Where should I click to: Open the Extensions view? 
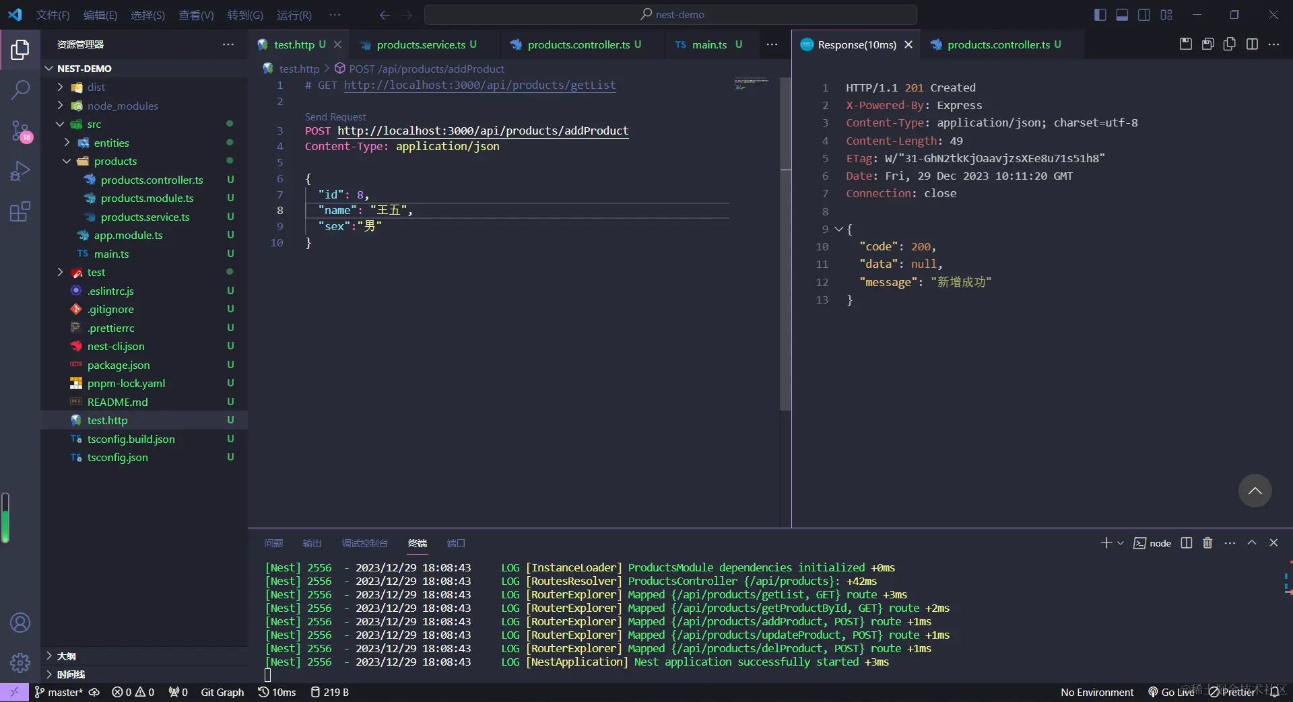click(20, 212)
